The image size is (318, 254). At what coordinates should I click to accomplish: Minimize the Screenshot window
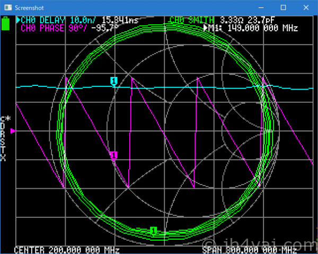point(259,8)
